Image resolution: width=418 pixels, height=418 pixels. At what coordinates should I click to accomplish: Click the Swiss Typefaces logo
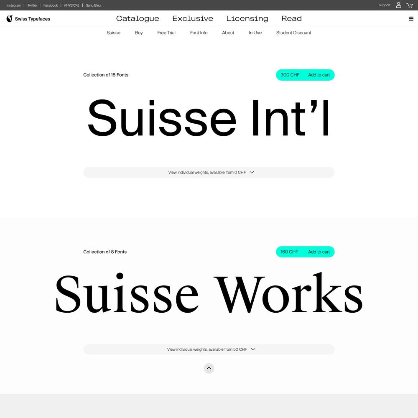pyautogui.click(x=28, y=19)
